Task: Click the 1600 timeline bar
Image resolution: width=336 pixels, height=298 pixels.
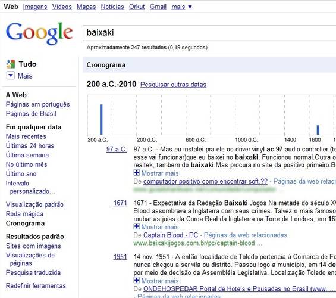Action: click(318, 130)
